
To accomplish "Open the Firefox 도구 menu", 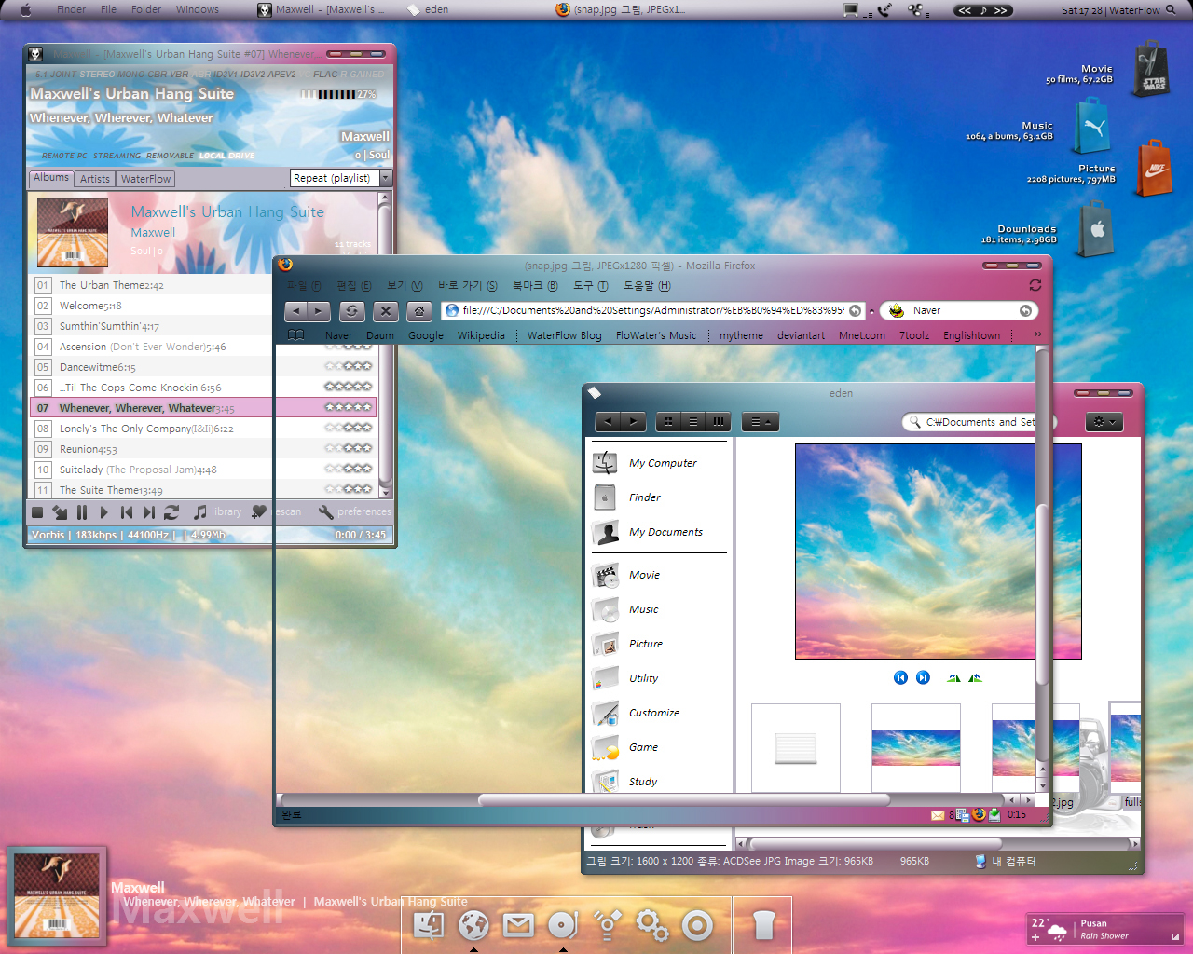I will 590,286.
